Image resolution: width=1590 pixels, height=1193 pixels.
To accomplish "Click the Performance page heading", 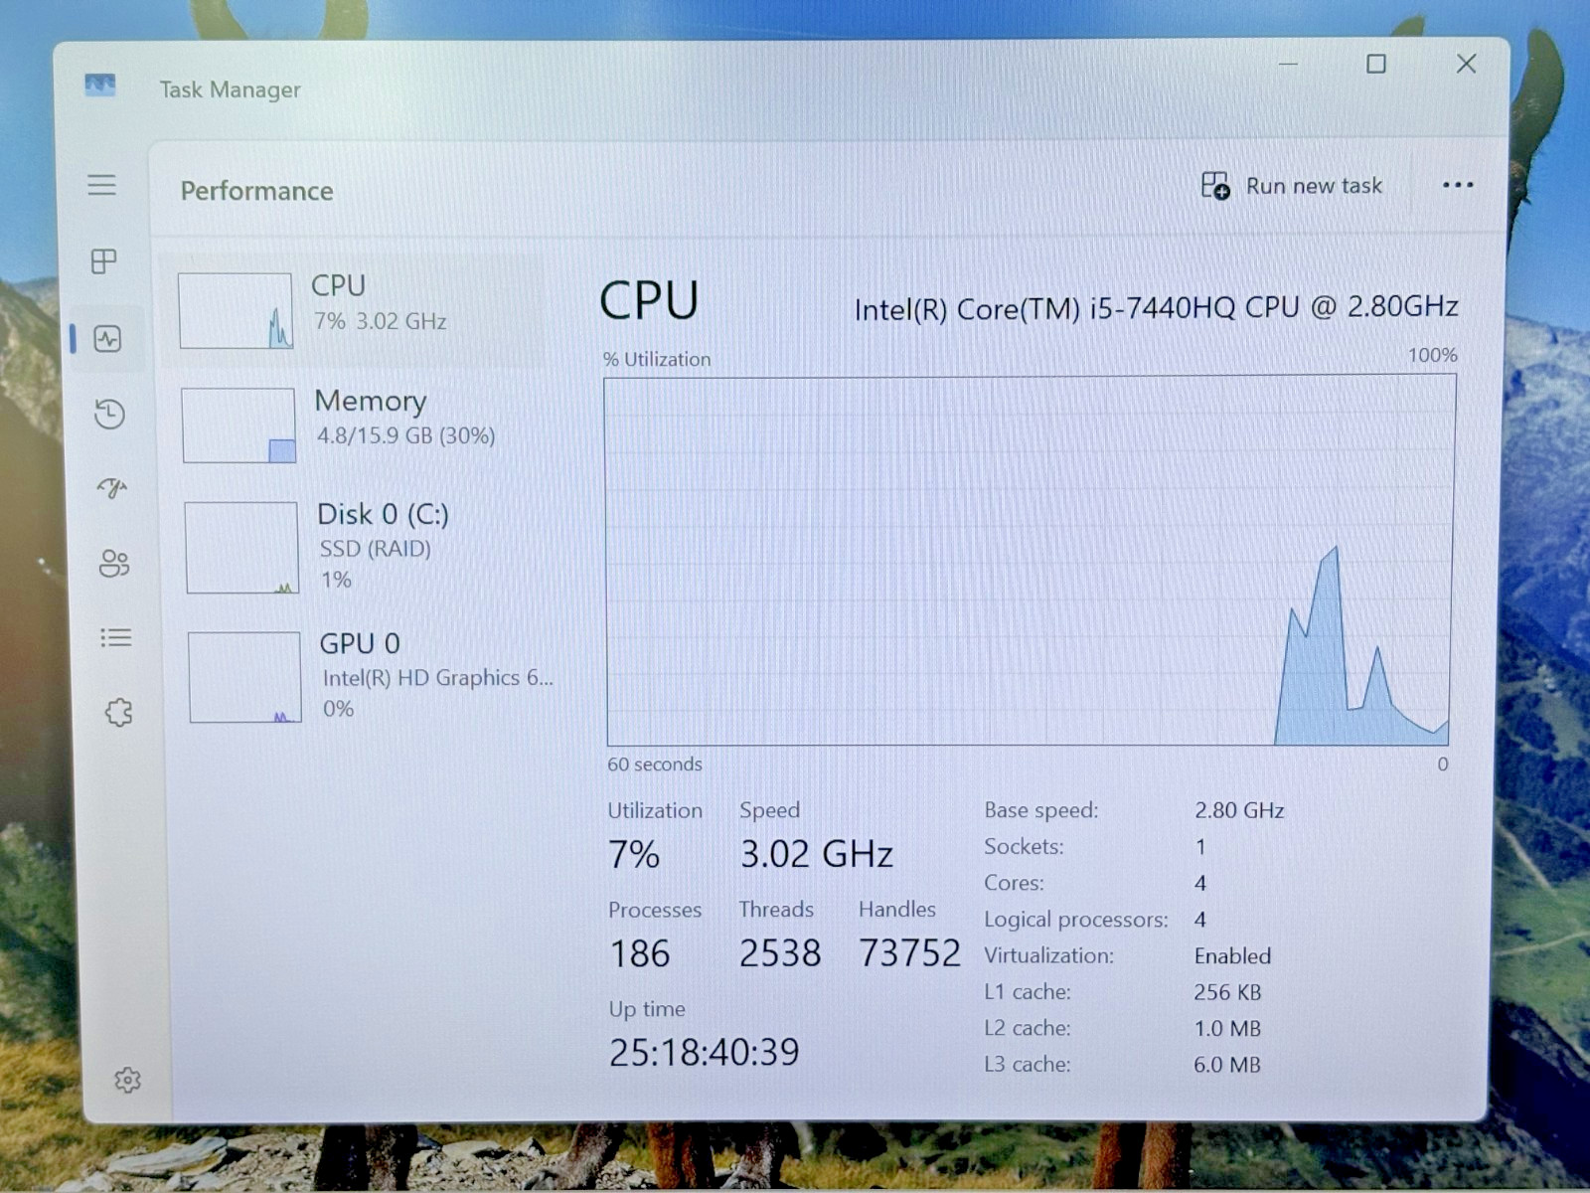I will (256, 191).
